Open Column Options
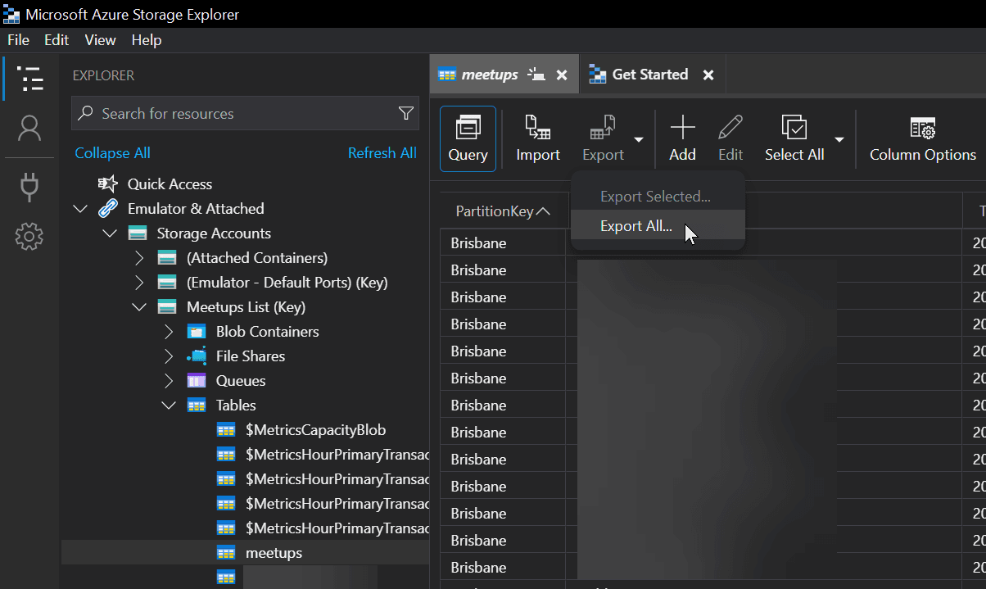986x589 pixels. point(923,138)
